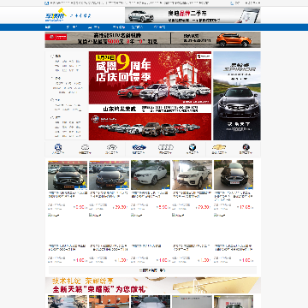
Task: Open the Spirior car advertisement on right
Action: point(237,96)
